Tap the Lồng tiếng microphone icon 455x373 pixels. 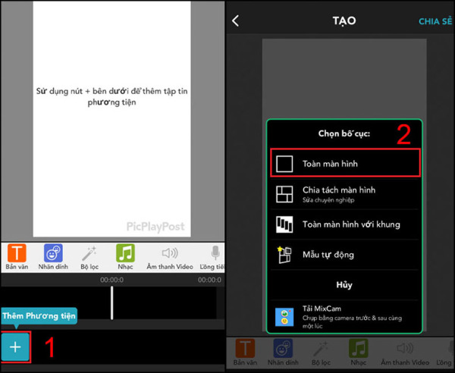[215, 256]
